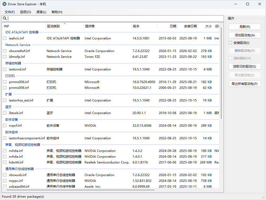Click 导出所有驱动包(P) button
Screen dimensions: 266x200
click(245, 84)
